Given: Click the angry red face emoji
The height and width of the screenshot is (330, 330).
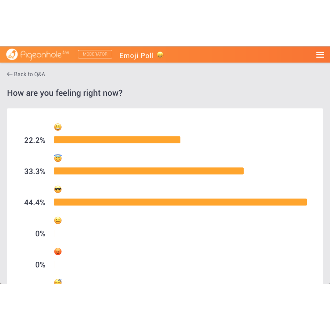Looking at the screenshot, I should tap(58, 251).
